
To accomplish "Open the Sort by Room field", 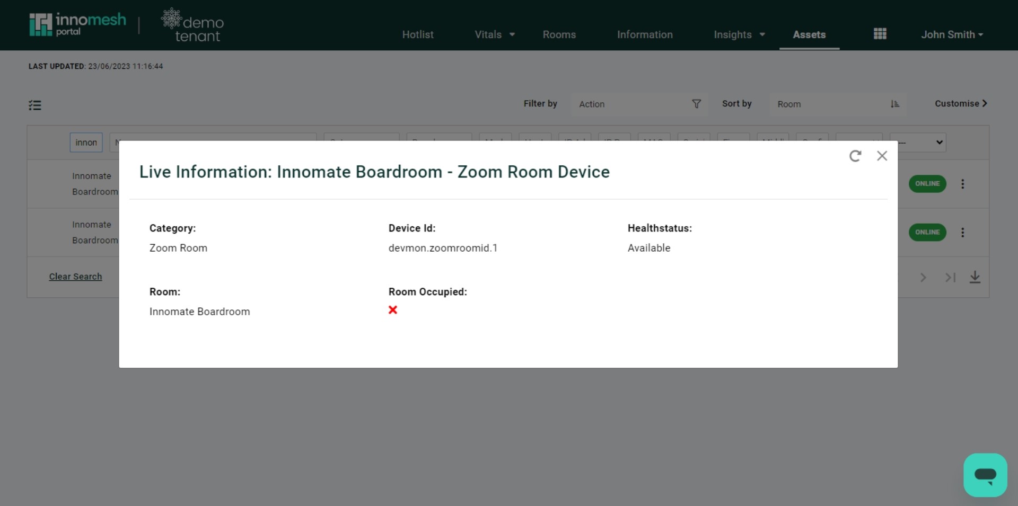I will [837, 104].
